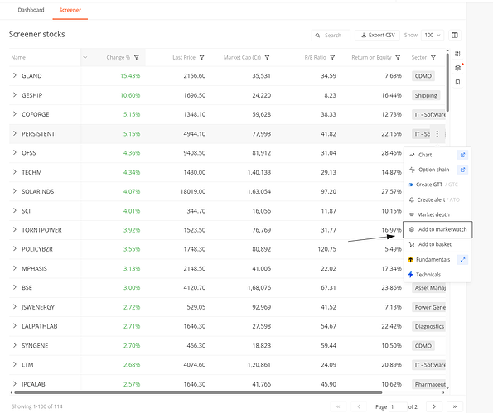Click the IPCALAB stock name
493x413 pixels.
pyautogui.click(x=33, y=384)
